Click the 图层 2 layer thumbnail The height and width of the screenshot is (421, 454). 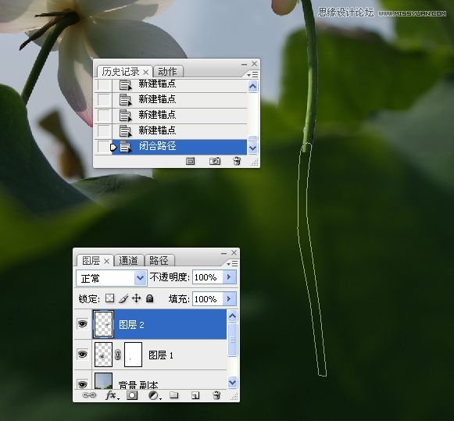click(x=103, y=324)
